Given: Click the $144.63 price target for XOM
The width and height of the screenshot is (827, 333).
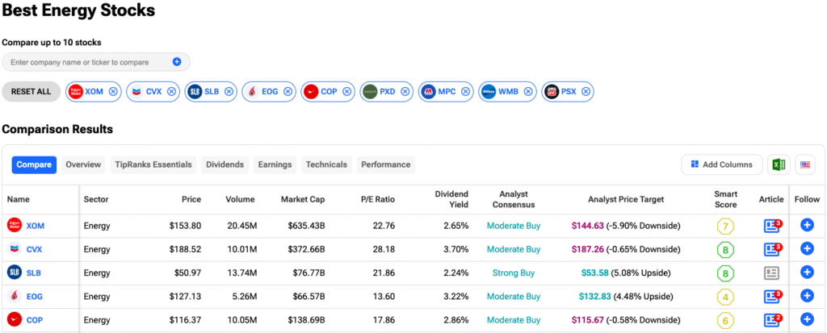Looking at the screenshot, I should pyautogui.click(x=588, y=226).
